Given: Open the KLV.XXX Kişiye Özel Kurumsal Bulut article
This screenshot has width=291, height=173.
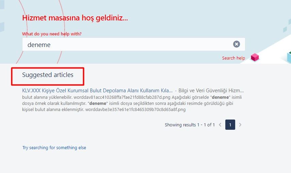Looking at the screenshot, I should 97,91.
